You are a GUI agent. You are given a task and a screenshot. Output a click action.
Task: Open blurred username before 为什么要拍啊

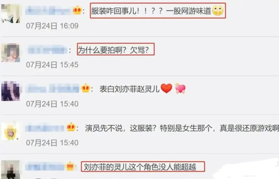pos(47,50)
